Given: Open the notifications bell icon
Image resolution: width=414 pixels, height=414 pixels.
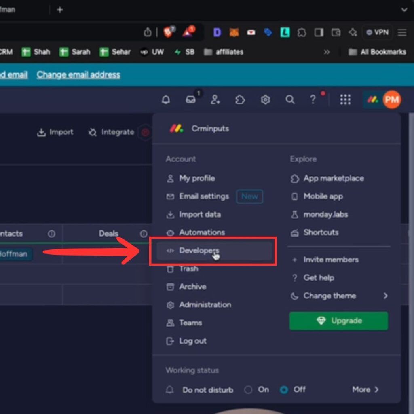Looking at the screenshot, I should pos(166,100).
